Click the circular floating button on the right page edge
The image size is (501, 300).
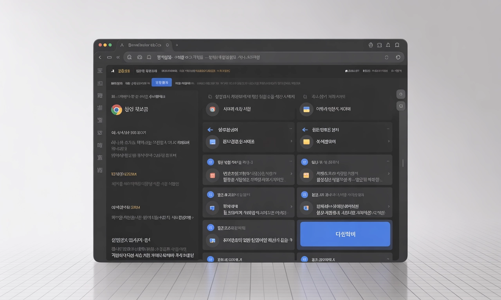[400, 94]
